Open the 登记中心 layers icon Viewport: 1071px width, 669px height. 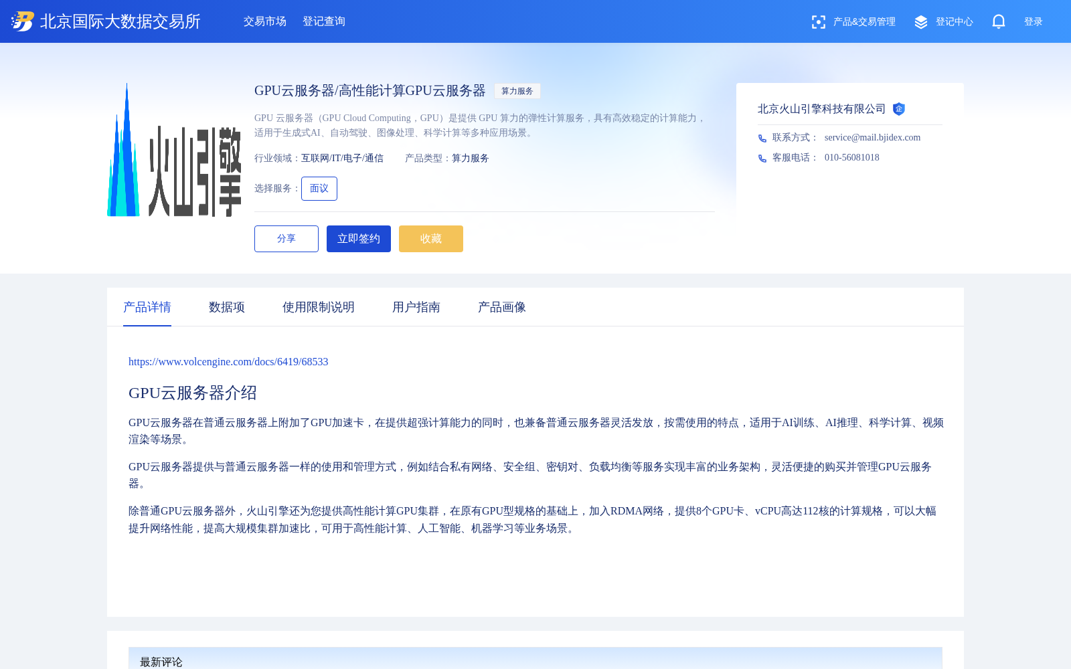click(921, 22)
